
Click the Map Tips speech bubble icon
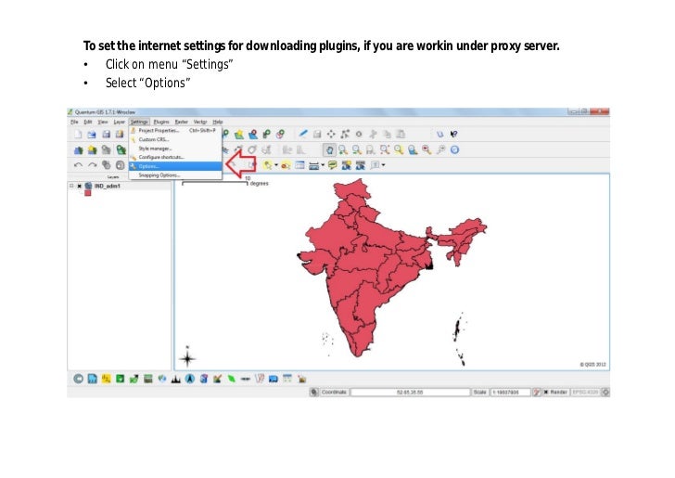[x=332, y=165]
